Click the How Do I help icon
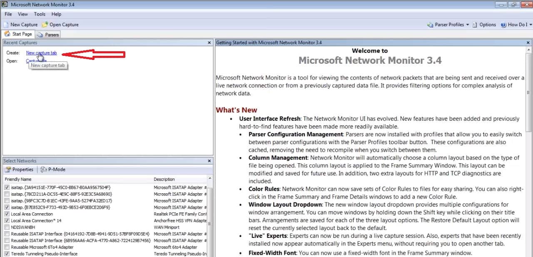Screen dimensions: 533x257 [x=503, y=25]
